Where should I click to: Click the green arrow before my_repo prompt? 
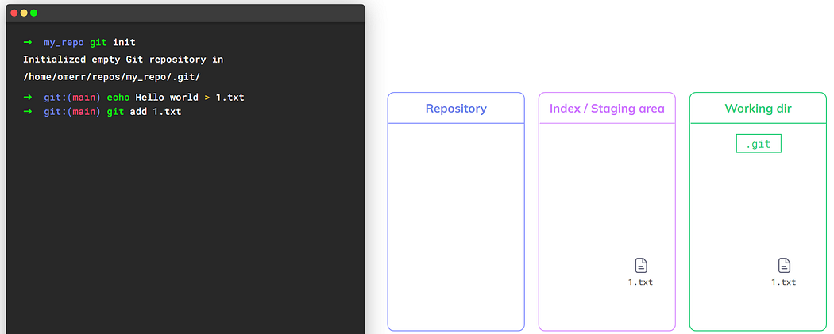pyautogui.click(x=28, y=42)
